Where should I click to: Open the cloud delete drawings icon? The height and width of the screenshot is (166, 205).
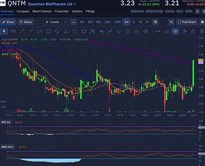tap(167, 31)
